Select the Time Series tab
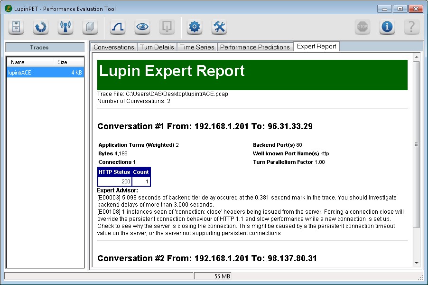Viewport: 428px width, 285px height. point(197,47)
